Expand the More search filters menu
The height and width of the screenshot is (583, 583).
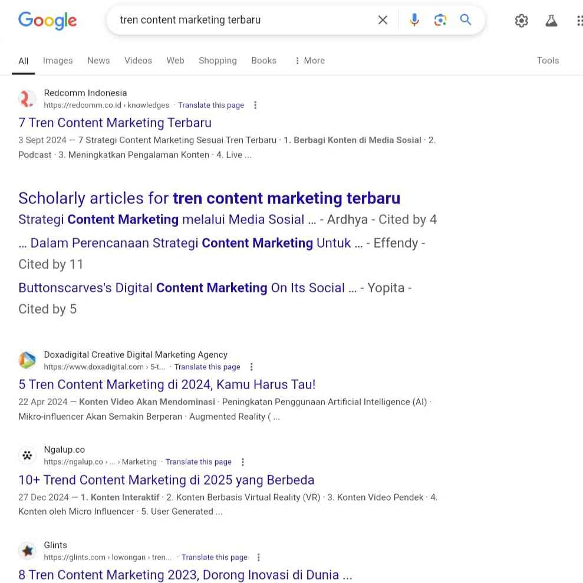coord(309,60)
